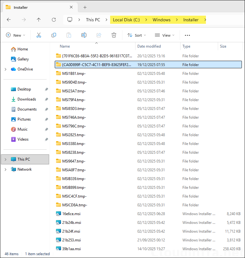
Task: Click Local Disk (C:) breadcrumb
Action: coord(126,20)
